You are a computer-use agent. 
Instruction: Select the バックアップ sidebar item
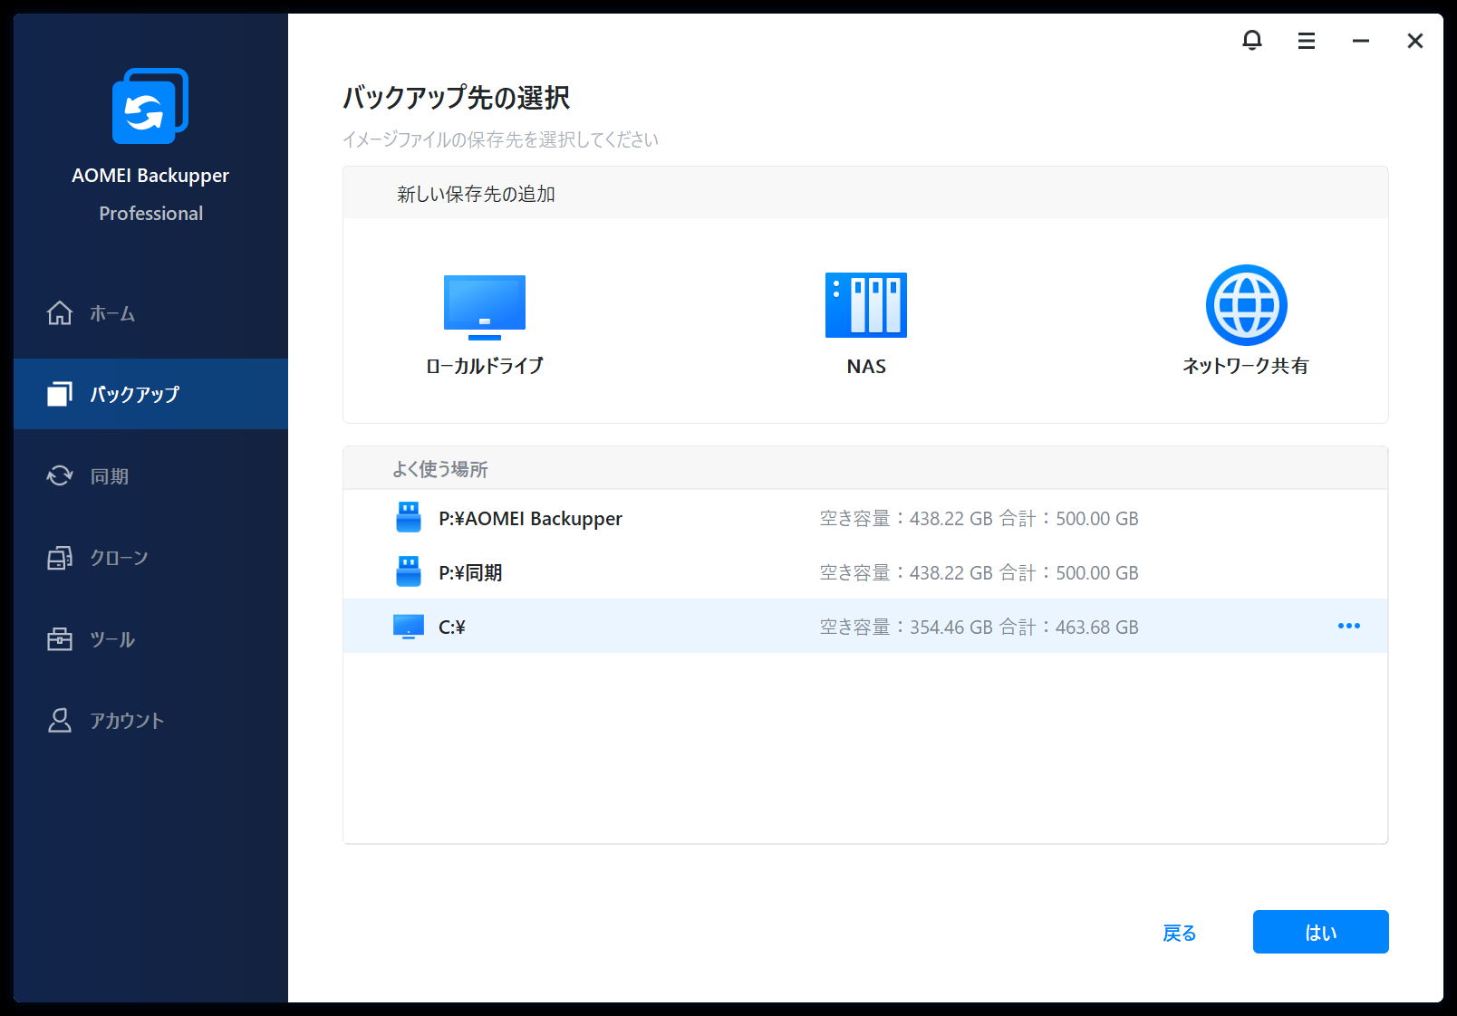click(x=134, y=394)
